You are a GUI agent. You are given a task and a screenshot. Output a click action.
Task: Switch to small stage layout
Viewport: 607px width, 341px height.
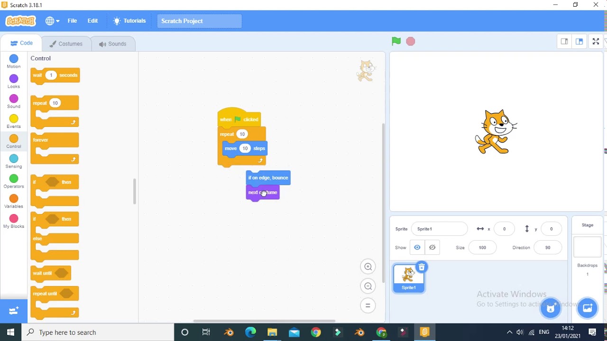(564, 42)
